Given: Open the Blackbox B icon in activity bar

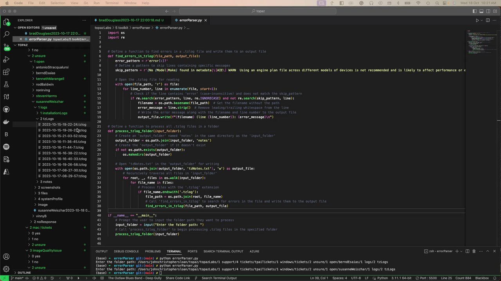Looking at the screenshot, I should click(6, 134).
